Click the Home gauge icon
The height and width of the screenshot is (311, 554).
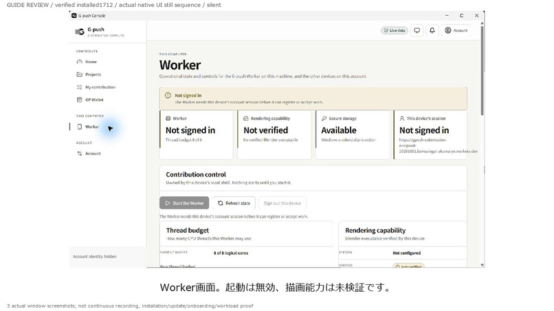(80, 62)
